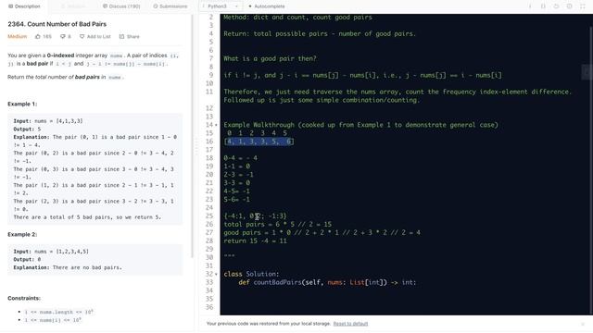The image size is (593, 333).
Task: Click the 'return 15 -4 = 11' line
Action: 256,240
